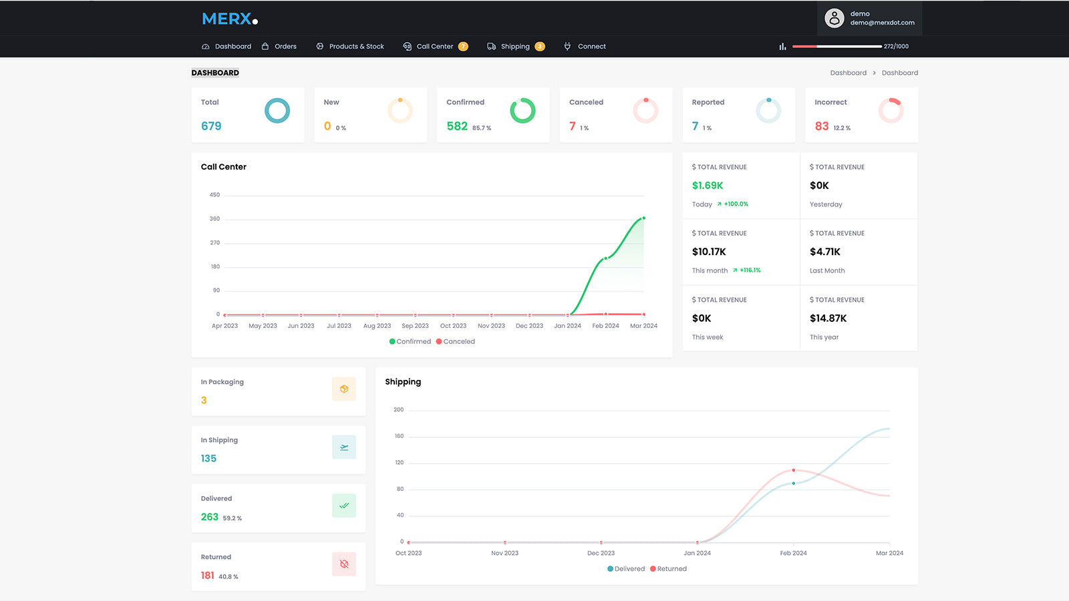The height and width of the screenshot is (601, 1069).
Task: Open the Orders menu
Action: 279,47
